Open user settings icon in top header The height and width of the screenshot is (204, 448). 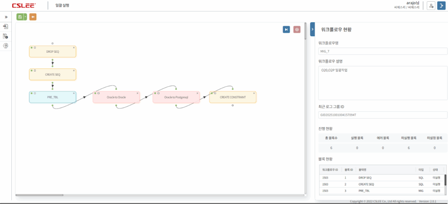tap(431, 6)
